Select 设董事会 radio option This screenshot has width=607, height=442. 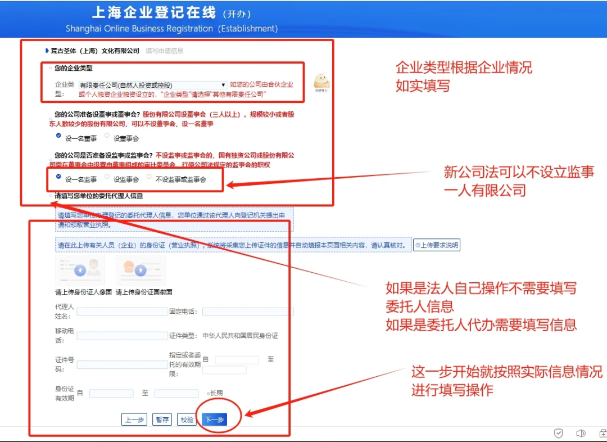click(107, 136)
